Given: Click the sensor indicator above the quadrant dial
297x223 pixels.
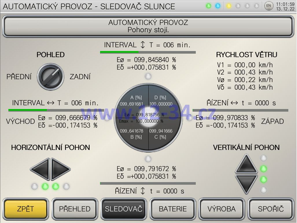Looking at the screenshot, I should click(x=148, y=76).
